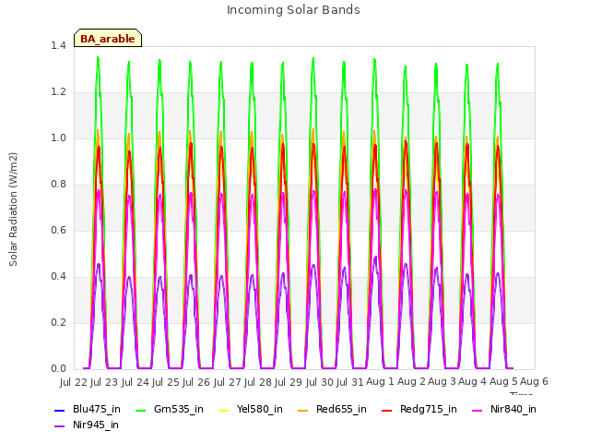Select the Nir945_in legend label
This screenshot has height=443, width=590.
(96, 425)
